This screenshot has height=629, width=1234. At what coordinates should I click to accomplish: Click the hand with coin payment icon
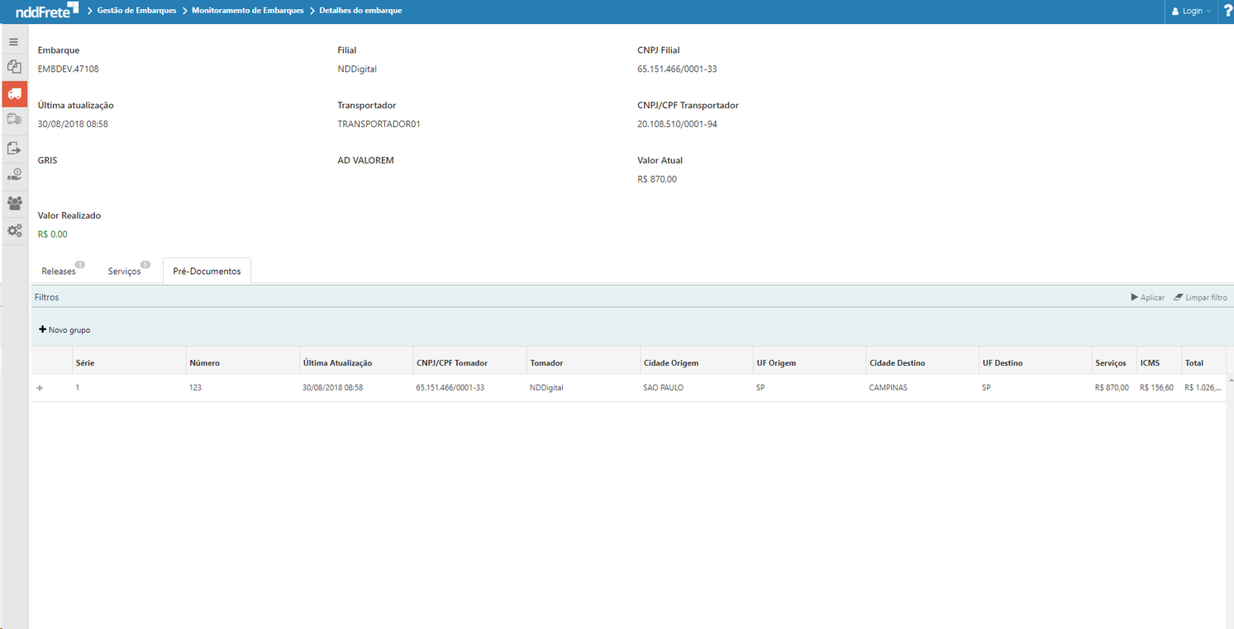tap(14, 175)
